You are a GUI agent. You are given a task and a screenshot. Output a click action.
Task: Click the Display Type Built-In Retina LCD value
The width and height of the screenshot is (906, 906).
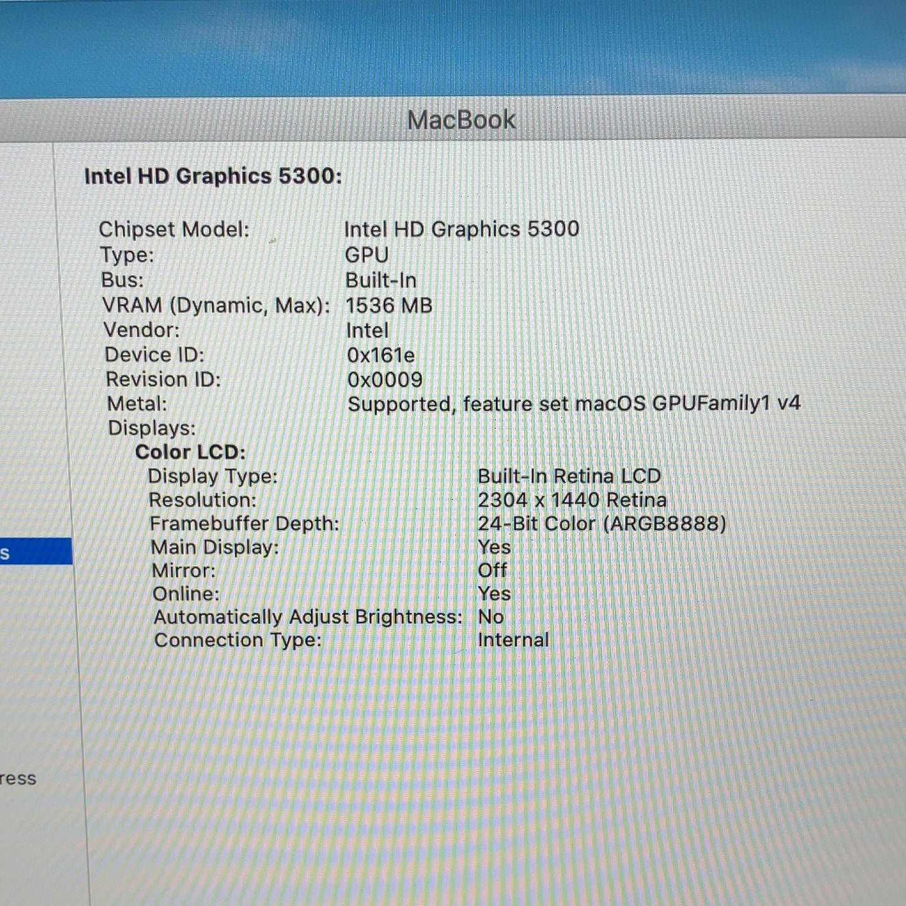569,477
